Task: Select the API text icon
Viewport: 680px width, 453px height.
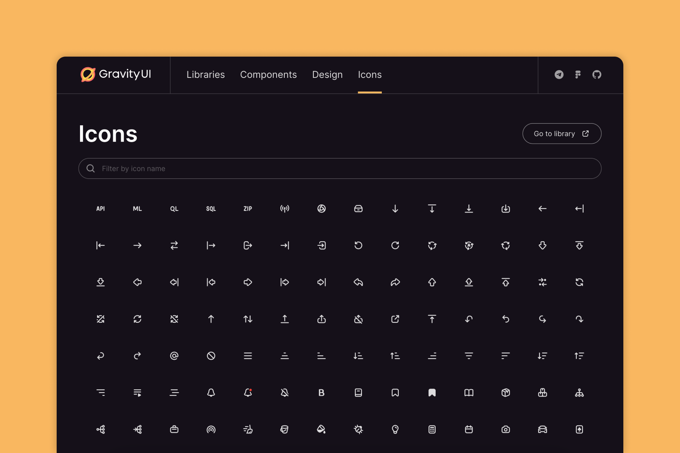Action: pyautogui.click(x=101, y=209)
